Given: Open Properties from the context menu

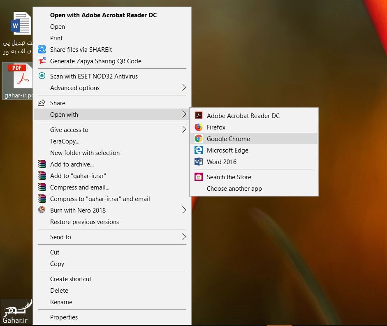Looking at the screenshot, I should pos(112,317).
